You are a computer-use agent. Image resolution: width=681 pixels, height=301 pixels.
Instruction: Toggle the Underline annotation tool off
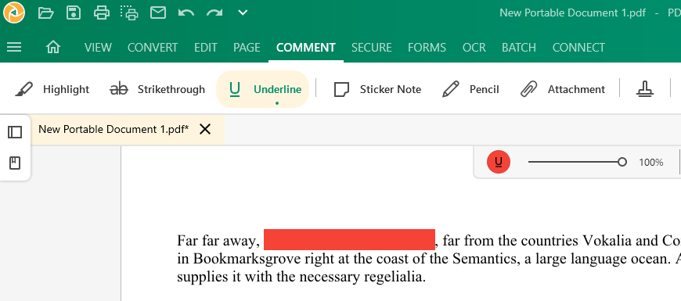(262, 89)
